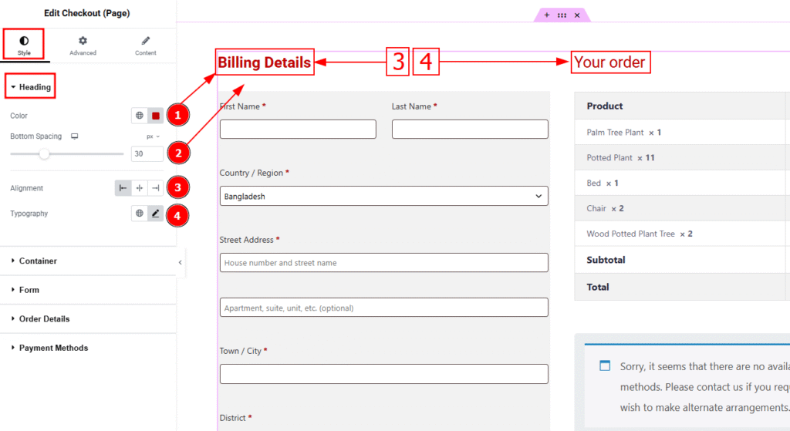Expand the Payment Methods section
790x431 pixels.
53,348
